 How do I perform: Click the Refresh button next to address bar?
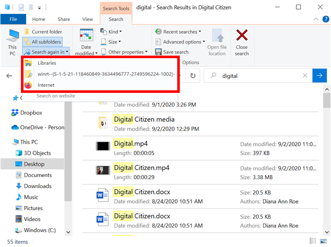[193, 76]
